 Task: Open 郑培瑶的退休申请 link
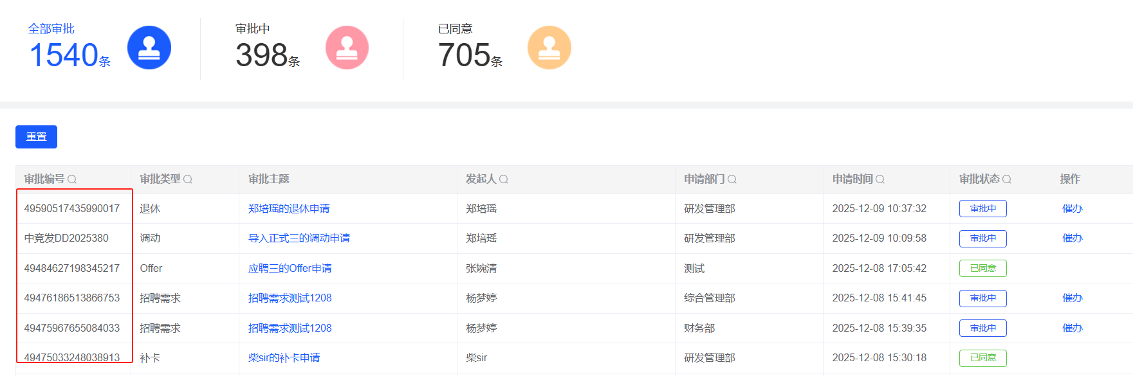[x=289, y=208]
